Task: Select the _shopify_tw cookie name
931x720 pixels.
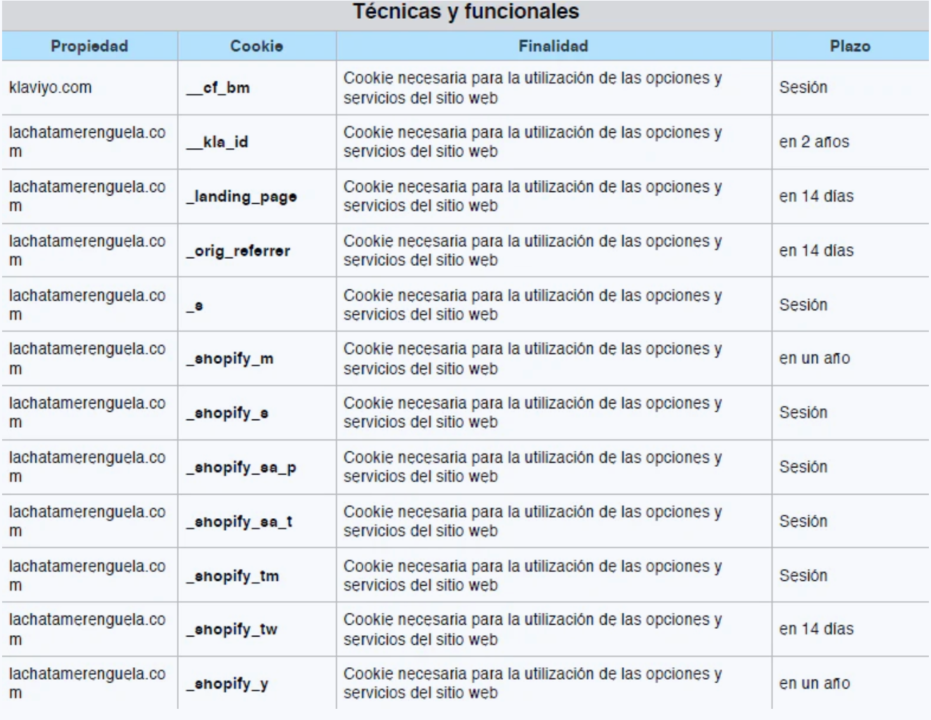Action: click(x=232, y=630)
